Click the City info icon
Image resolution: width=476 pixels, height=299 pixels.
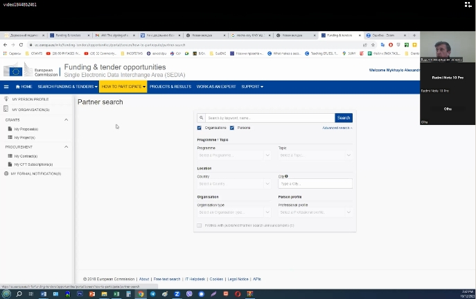pyautogui.click(x=286, y=176)
